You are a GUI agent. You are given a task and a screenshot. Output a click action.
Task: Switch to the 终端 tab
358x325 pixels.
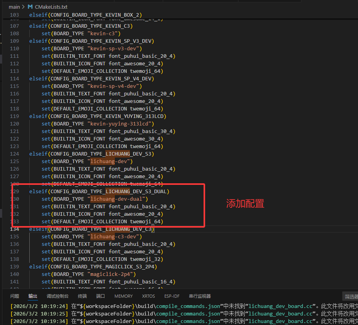(x=82, y=296)
